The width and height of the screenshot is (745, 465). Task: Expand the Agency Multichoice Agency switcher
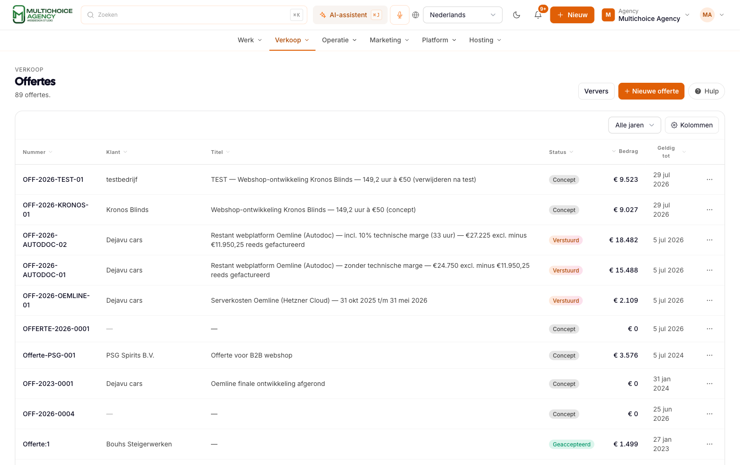tap(645, 15)
